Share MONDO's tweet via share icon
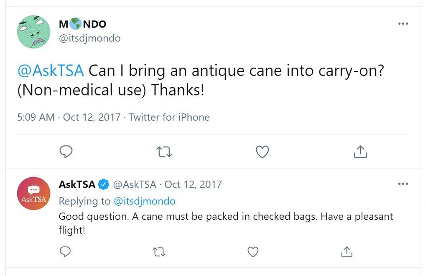This screenshot has height=276, width=428. (x=360, y=152)
